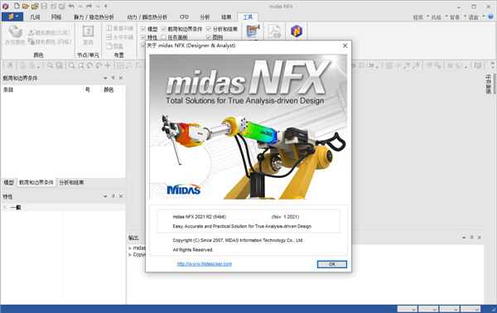
Task: Click the Save disk icon in quick access toolbar
Action: [x=44, y=6]
